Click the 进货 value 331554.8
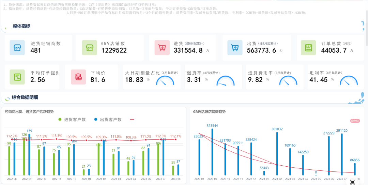The width and height of the screenshot is (368, 185). [188, 50]
